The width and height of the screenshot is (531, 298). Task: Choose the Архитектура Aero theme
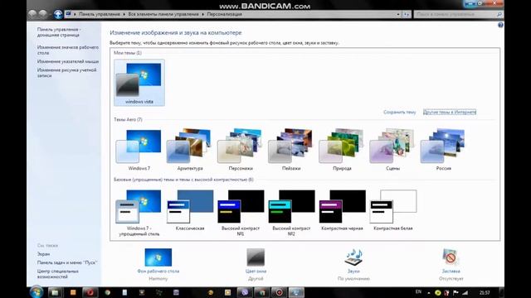click(x=190, y=150)
